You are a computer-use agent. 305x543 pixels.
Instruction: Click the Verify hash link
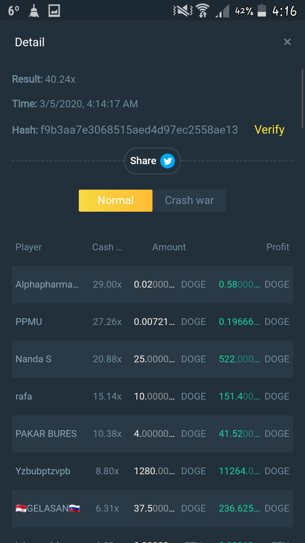tap(269, 130)
